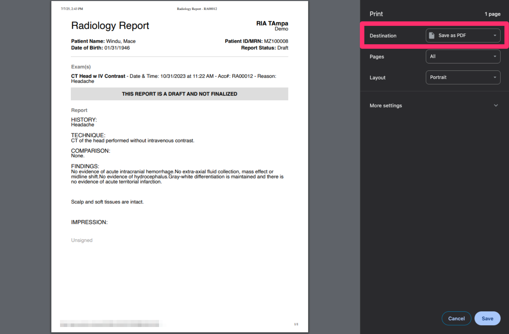This screenshot has height=334, width=509.
Task: Click the 'Radiology Report - RA00012' page header
Action: (x=197, y=9)
